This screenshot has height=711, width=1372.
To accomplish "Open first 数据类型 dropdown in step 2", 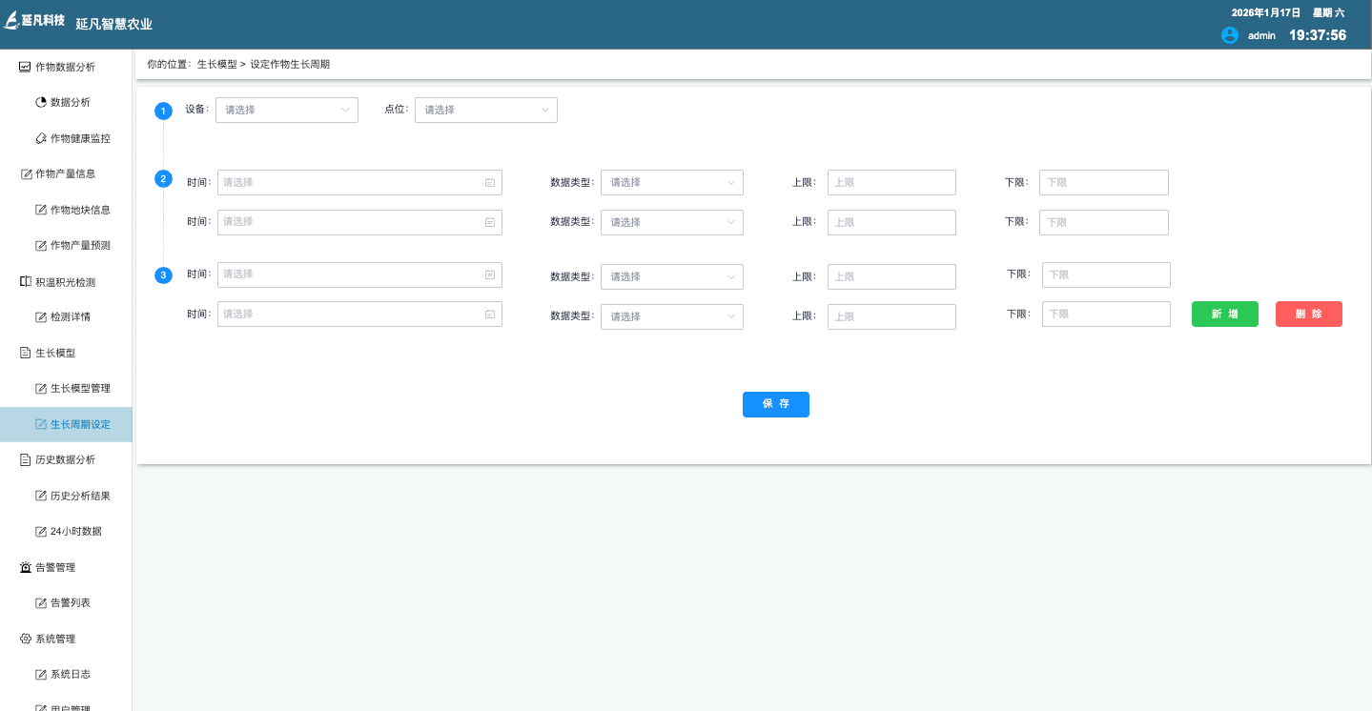I will pyautogui.click(x=671, y=182).
